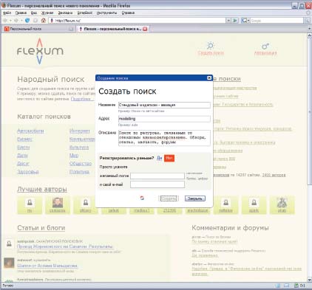
Task: Click the Закрыть button in dialog
Action: [x=195, y=198]
